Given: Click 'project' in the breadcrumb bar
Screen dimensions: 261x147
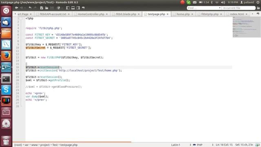Looking at the screenshot, I should pos(45,145).
